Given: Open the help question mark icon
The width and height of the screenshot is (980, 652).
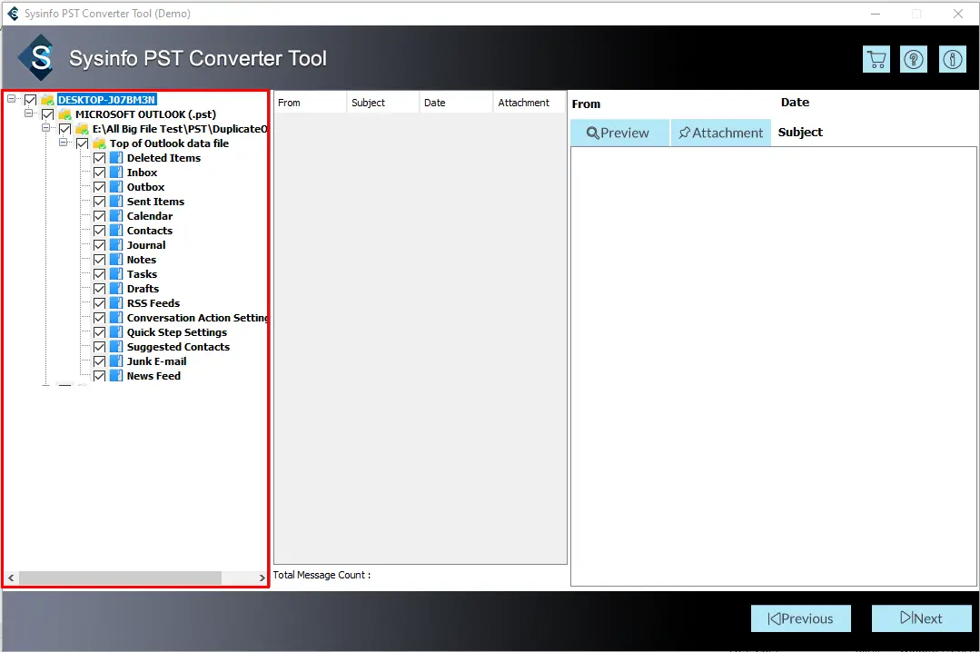Looking at the screenshot, I should tap(914, 59).
